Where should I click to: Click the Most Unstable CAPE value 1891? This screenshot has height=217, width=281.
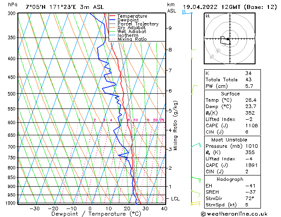point(252,165)
